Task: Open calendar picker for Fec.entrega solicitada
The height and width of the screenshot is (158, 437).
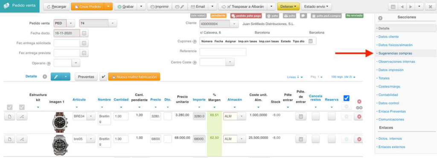Action: (84, 43)
